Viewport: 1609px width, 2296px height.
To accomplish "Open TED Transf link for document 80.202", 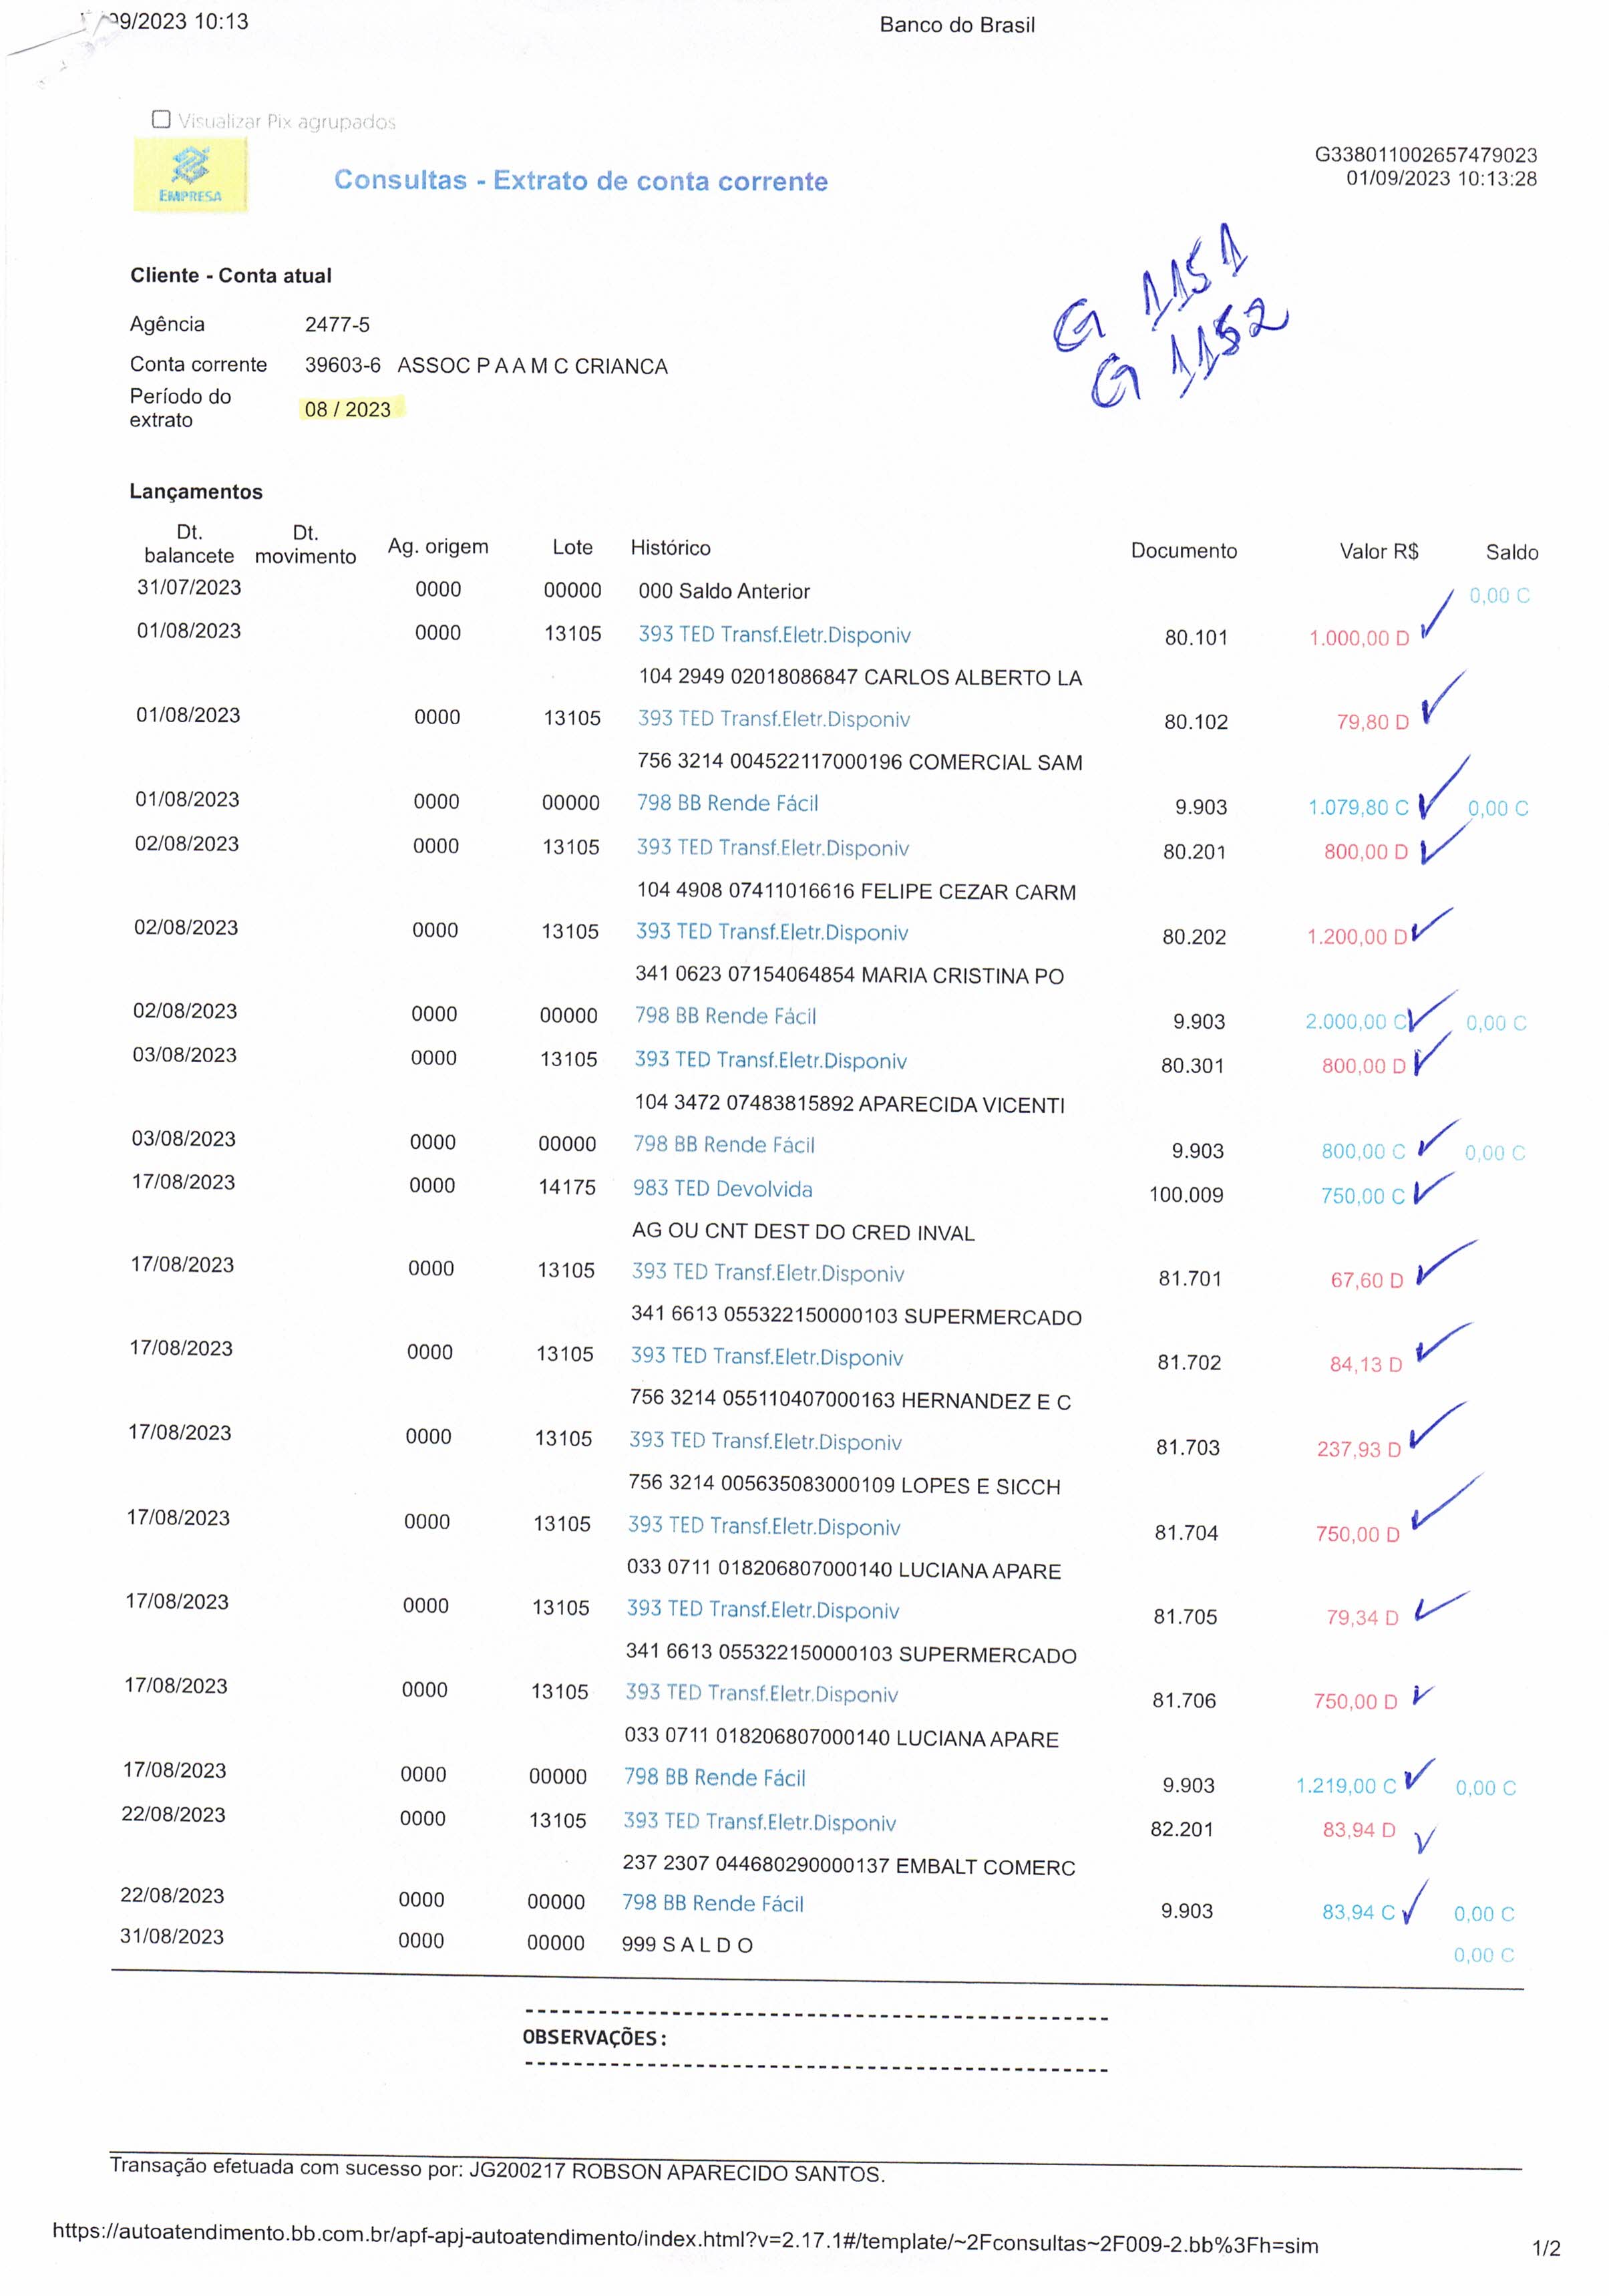I will coord(771,932).
